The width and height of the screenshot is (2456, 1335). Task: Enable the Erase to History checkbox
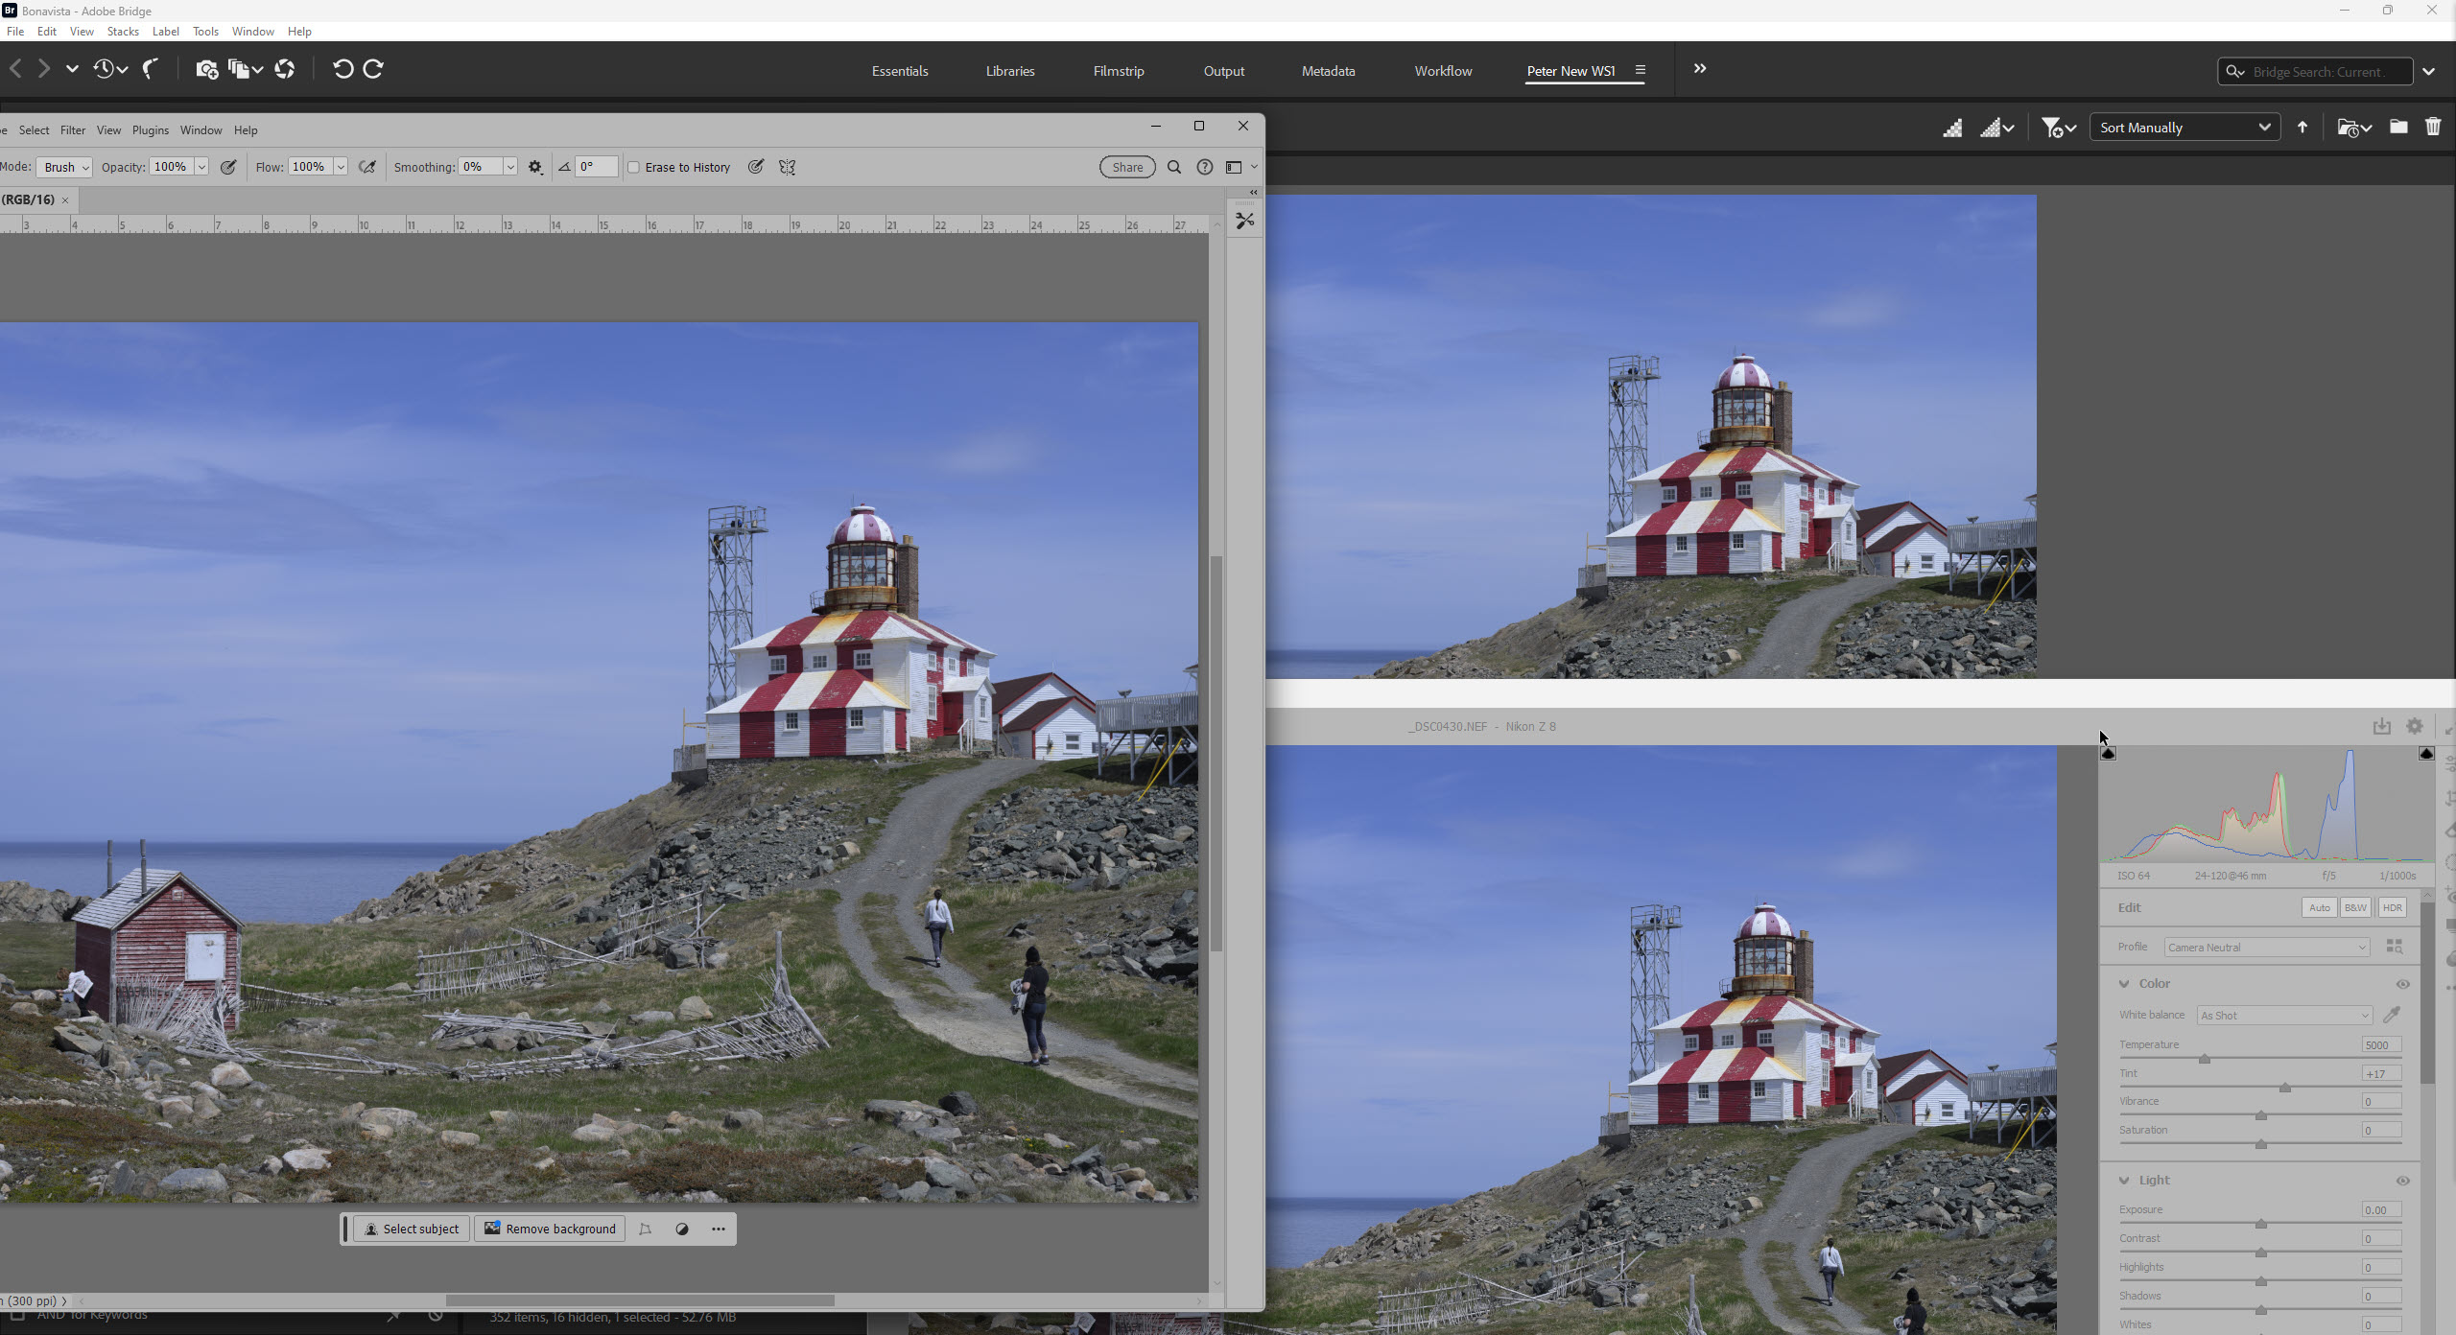coord(634,167)
